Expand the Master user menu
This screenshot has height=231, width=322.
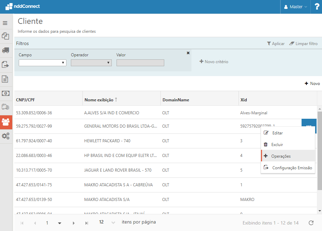pos(295,7)
